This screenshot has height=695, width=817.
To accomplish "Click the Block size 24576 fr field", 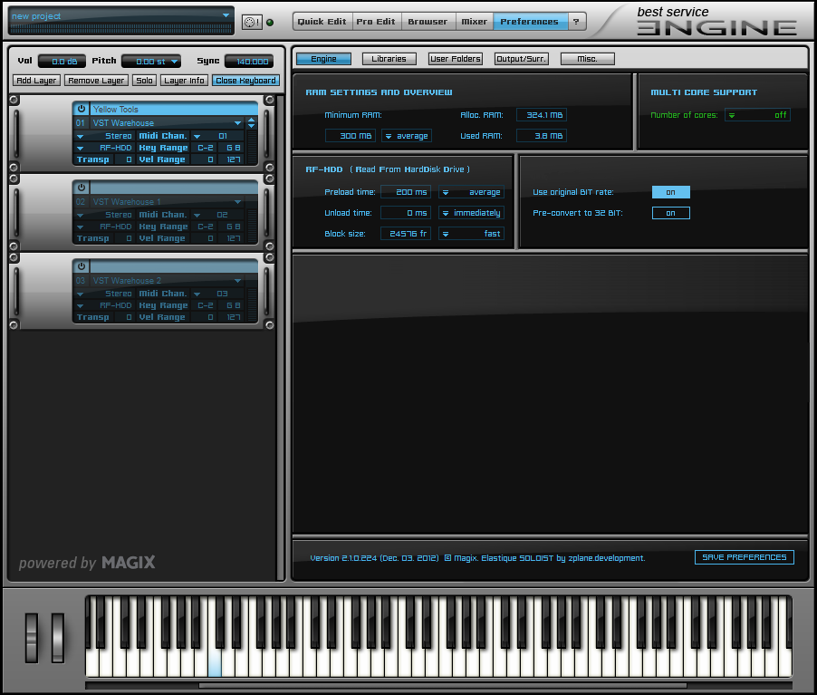I will [406, 234].
